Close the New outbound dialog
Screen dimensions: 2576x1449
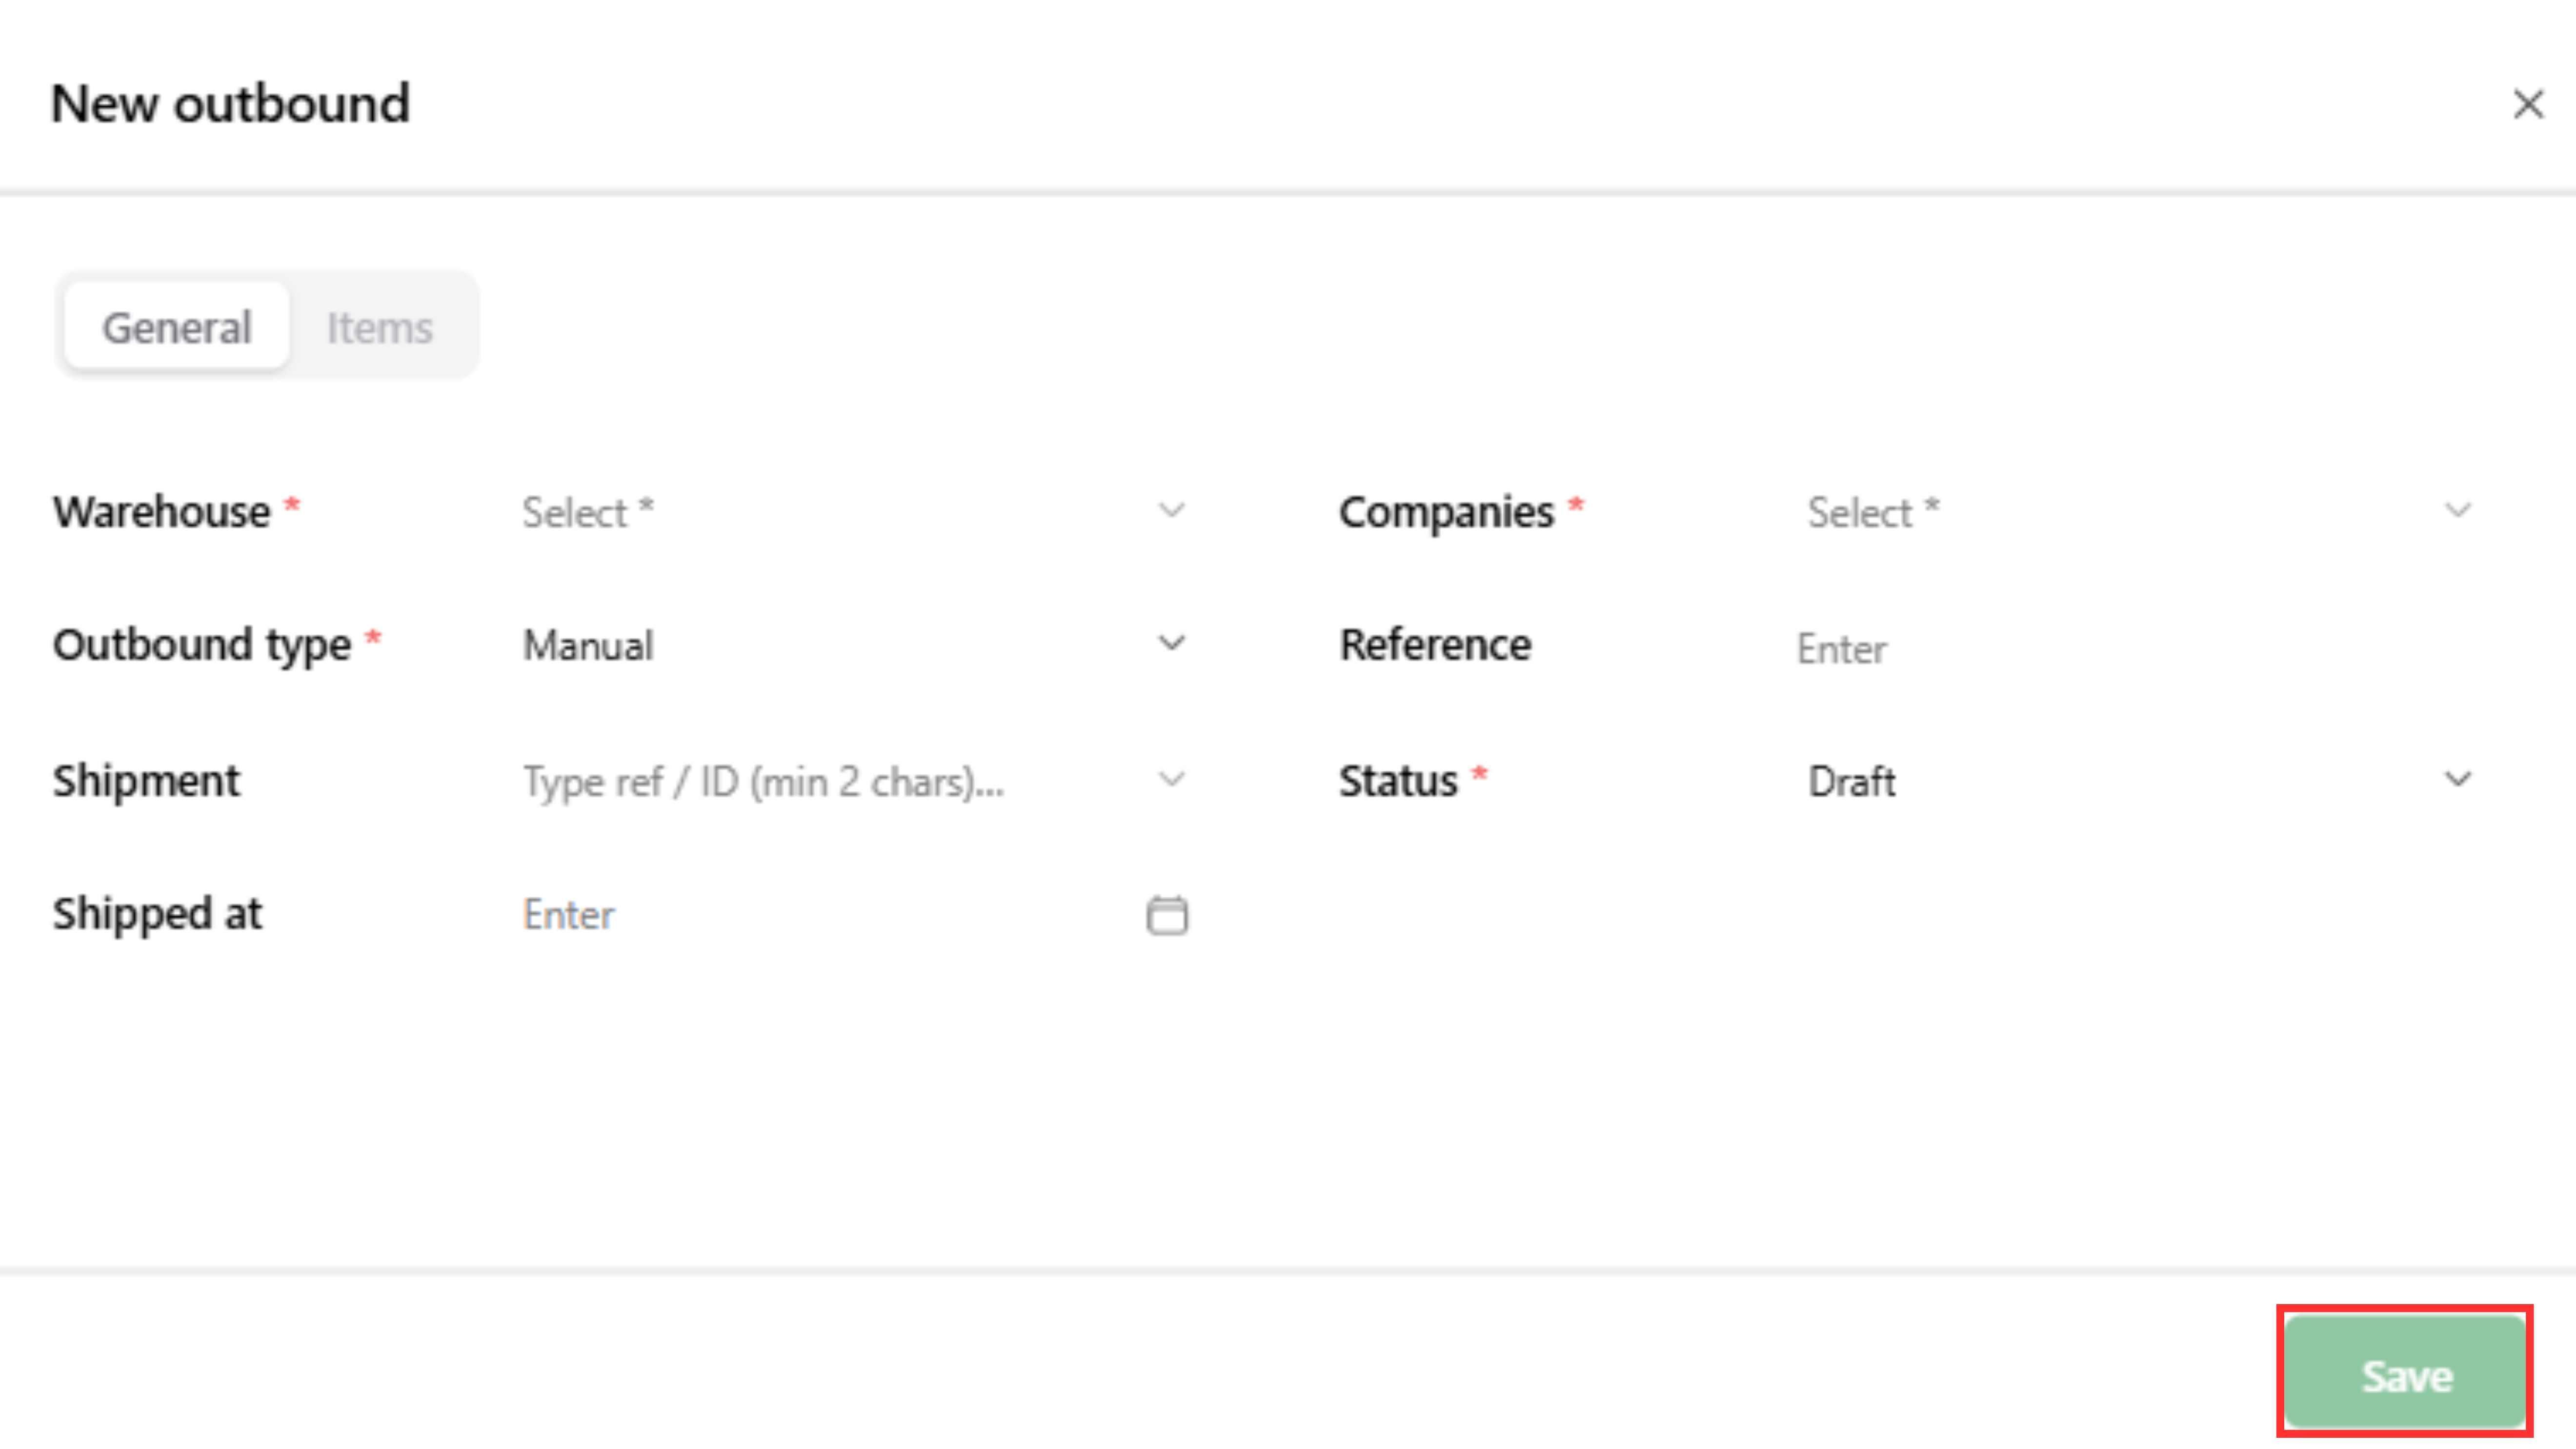2527,104
